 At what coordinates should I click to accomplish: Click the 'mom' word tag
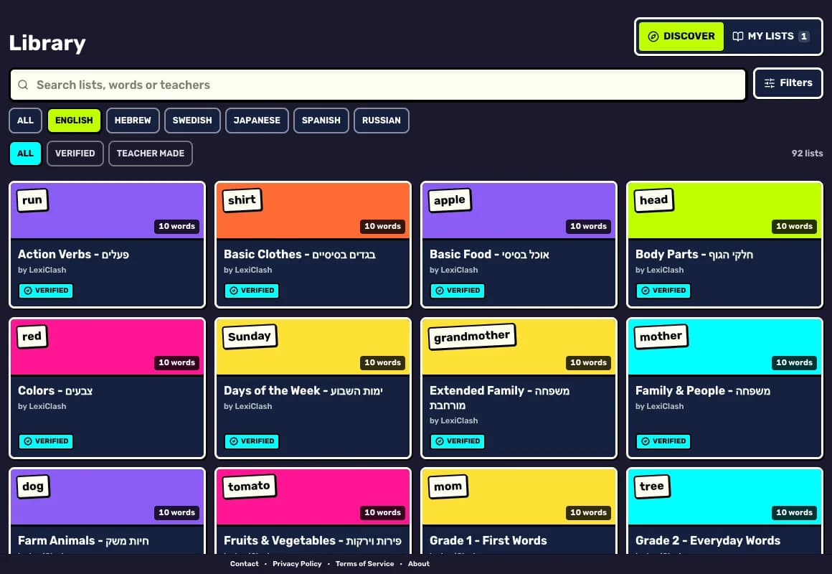pos(448,486)
